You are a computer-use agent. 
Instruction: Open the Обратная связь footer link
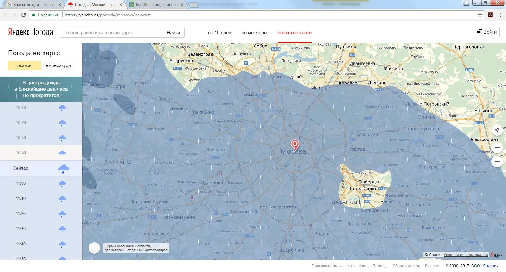(406, 266)
